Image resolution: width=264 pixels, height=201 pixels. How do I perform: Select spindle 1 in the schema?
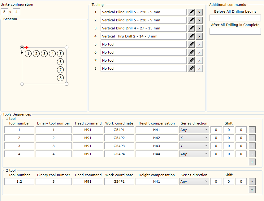[x=28, y=54]
